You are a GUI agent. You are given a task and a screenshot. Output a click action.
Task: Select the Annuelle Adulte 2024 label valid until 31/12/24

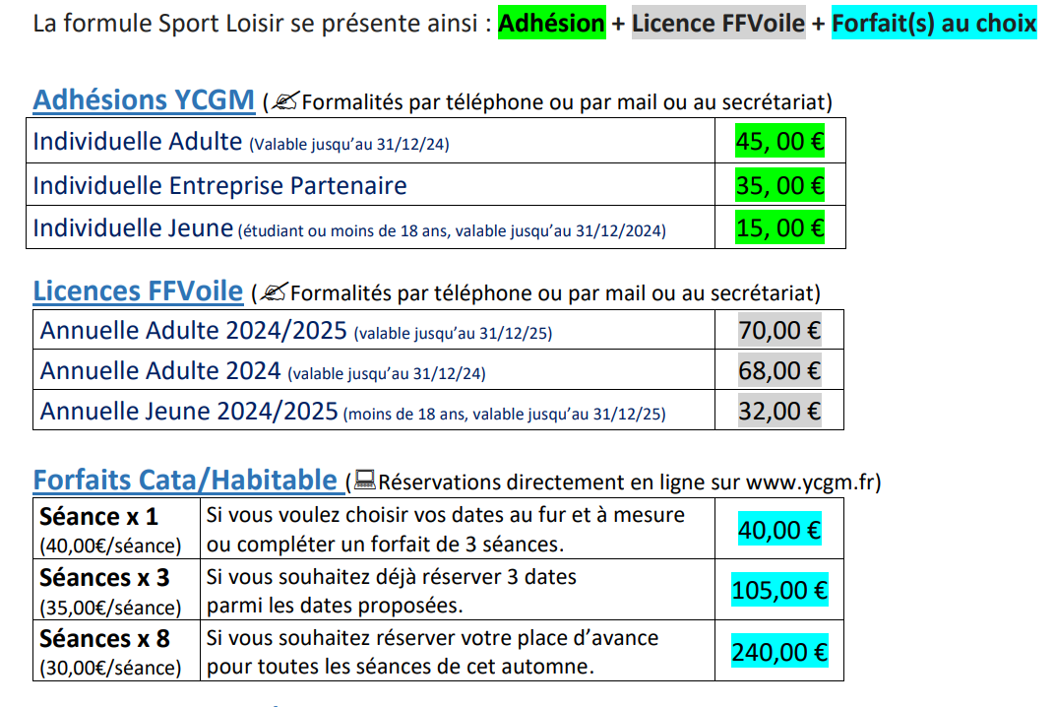(160, 371)
